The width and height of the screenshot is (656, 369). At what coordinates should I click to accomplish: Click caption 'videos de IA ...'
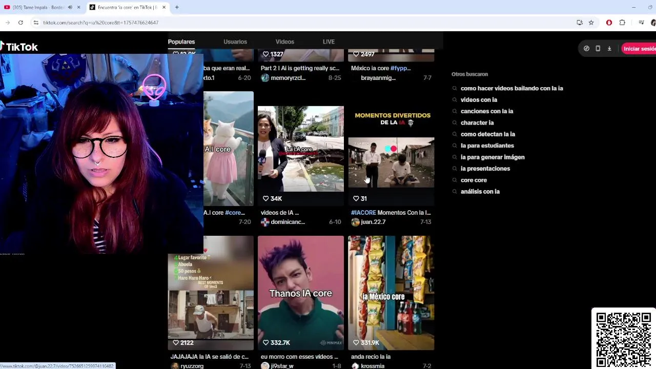[280, 213]
